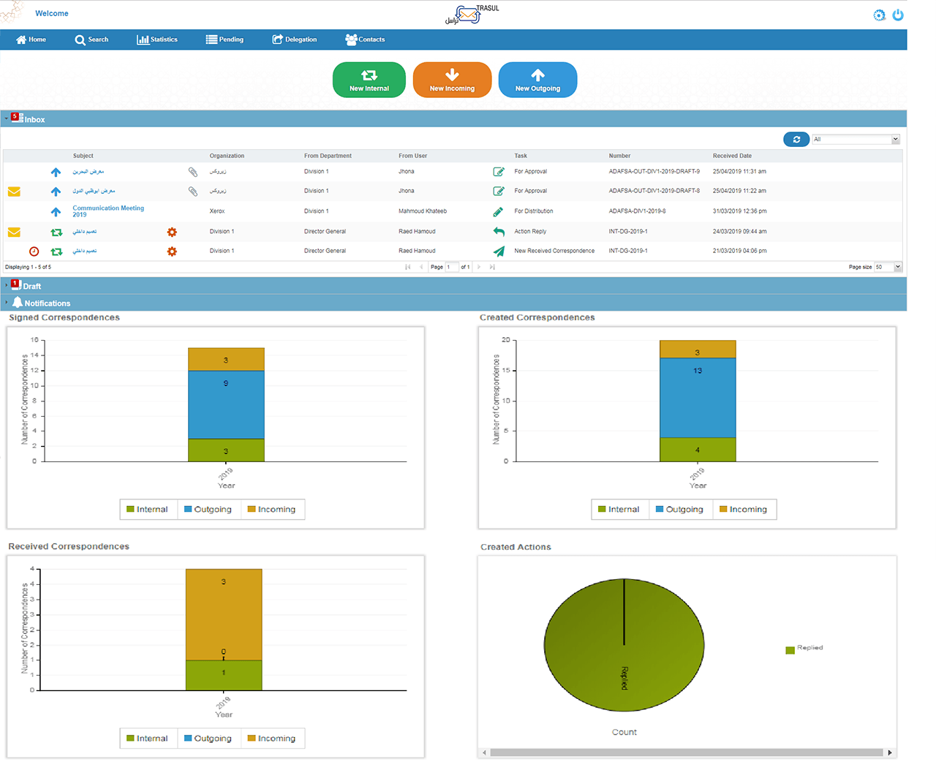The height and width of the screenshot is (778, 936).
Task: Go to first page of inbox
Action: click(x=408, y=267)
